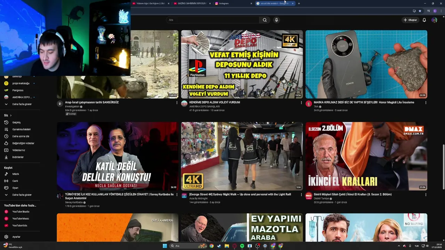Play the İKİNCİ EL KRALLARI thumbnail
This screenshot has width=445, height=250.
[366, 156]
